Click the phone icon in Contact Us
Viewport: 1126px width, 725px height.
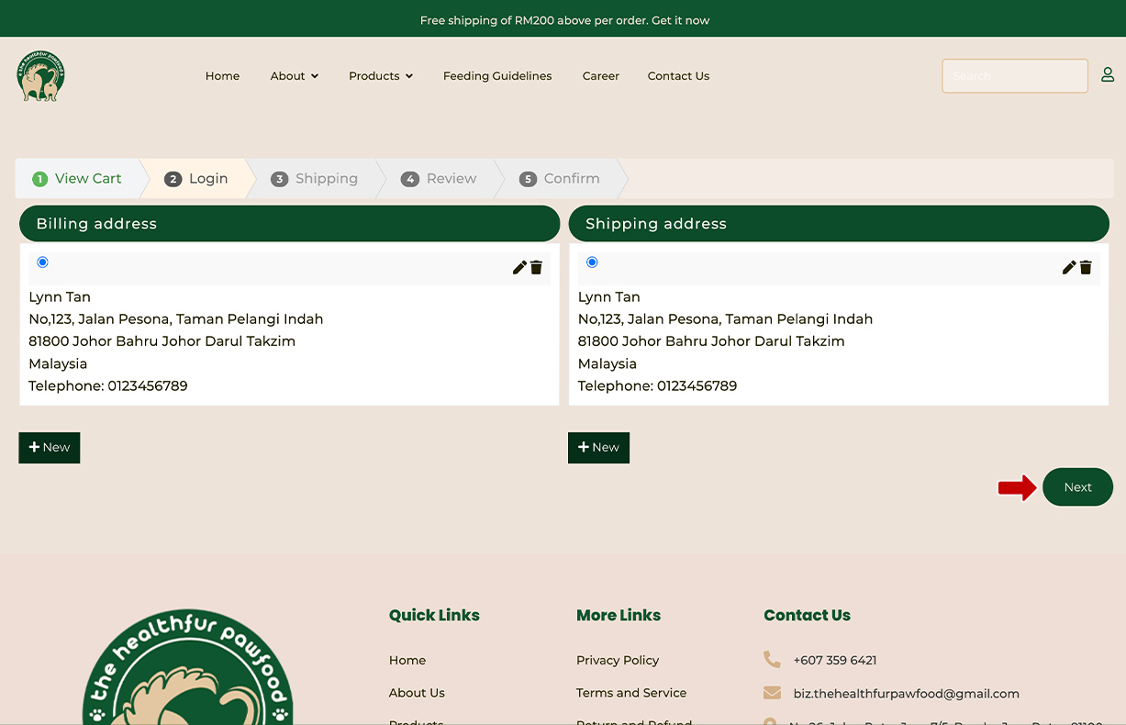pos(772,660)
